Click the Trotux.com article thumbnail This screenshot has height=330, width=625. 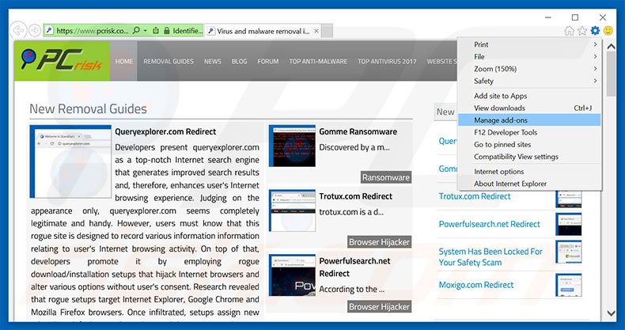(292, 211)
